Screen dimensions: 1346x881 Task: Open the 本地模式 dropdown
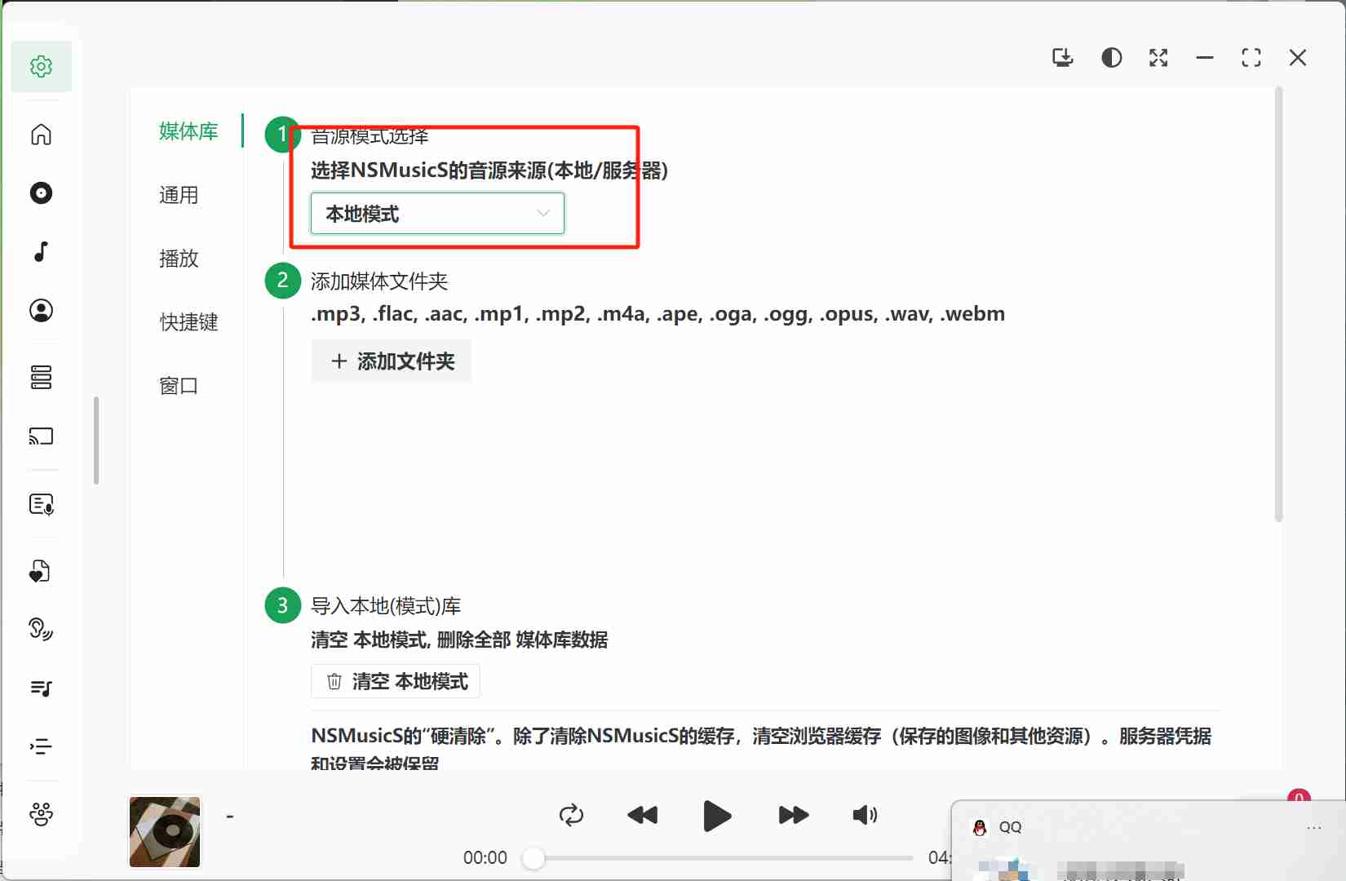click(436, 213)
